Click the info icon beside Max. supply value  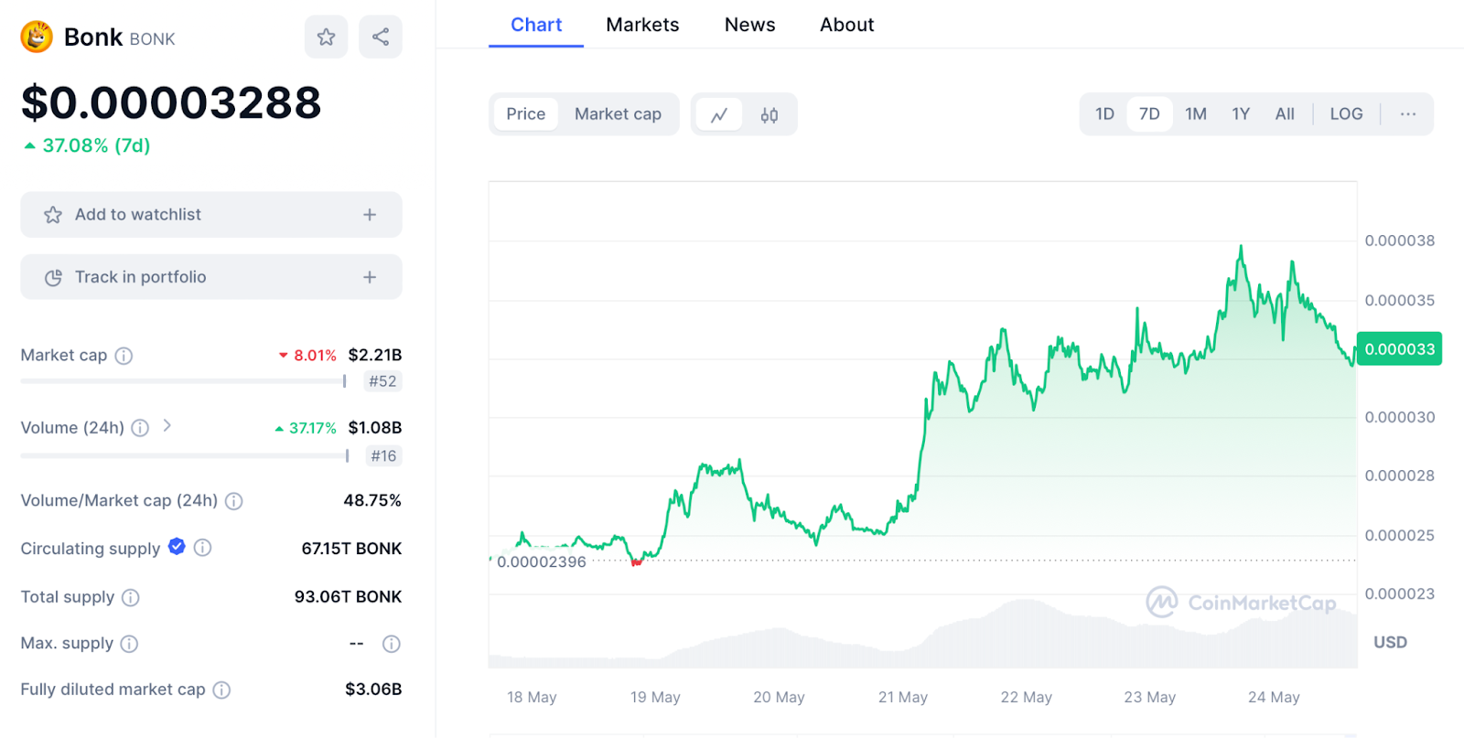[392, 644]
